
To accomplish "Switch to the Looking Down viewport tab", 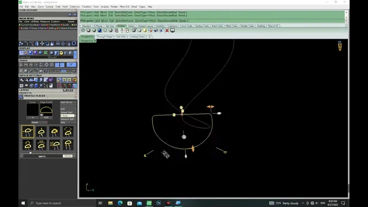I will [x=137, y=37].
